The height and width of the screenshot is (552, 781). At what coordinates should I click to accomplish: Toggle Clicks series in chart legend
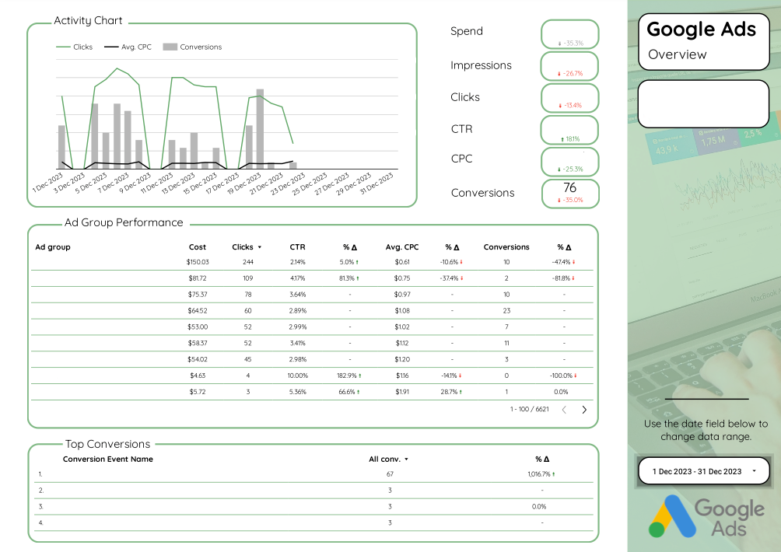tap(74, 47)
